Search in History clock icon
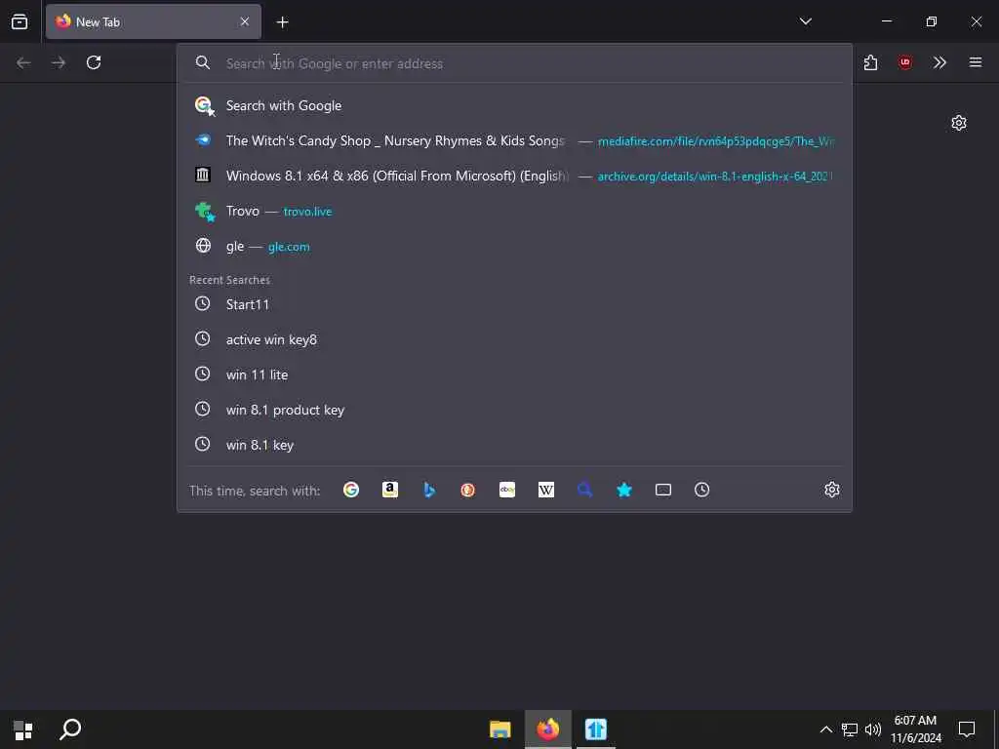This screenshot has height=749, width=999. [x=702, y=490]
